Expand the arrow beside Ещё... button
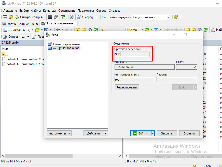 pos(195,87)
